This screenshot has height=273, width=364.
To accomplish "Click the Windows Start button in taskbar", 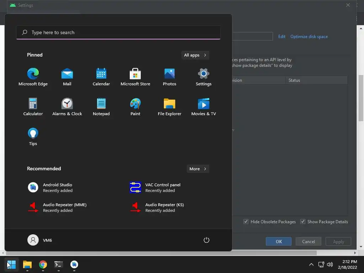I will click(11, 264).
